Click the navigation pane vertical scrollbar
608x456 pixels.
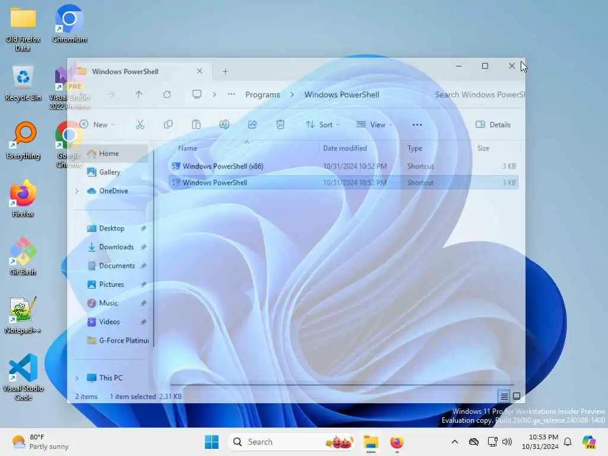click(x=154, y=248)
